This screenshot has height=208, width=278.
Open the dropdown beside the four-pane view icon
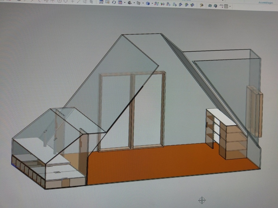(125, 3)
